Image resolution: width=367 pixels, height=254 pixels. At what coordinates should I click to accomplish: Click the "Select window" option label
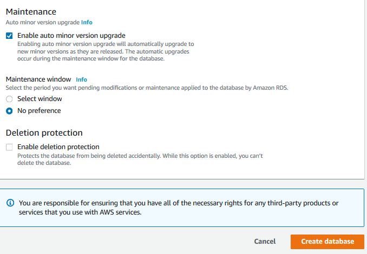point(40,99)
